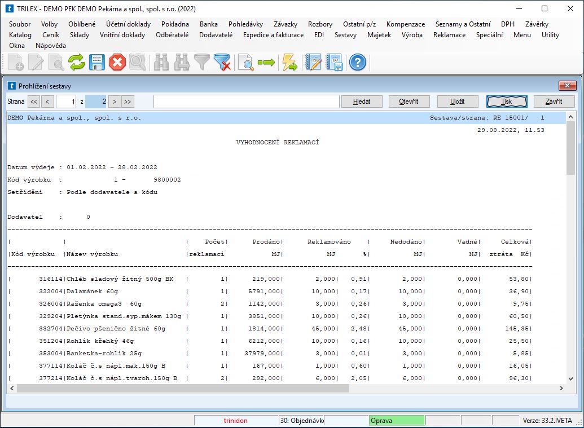Open the Závazky menu
Image resolution: width=584 pixels, height=428 pixels.
coord(286,24)
